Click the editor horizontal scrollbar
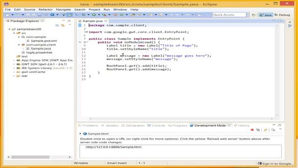This screenshot has height=168, width=298. 181,119
